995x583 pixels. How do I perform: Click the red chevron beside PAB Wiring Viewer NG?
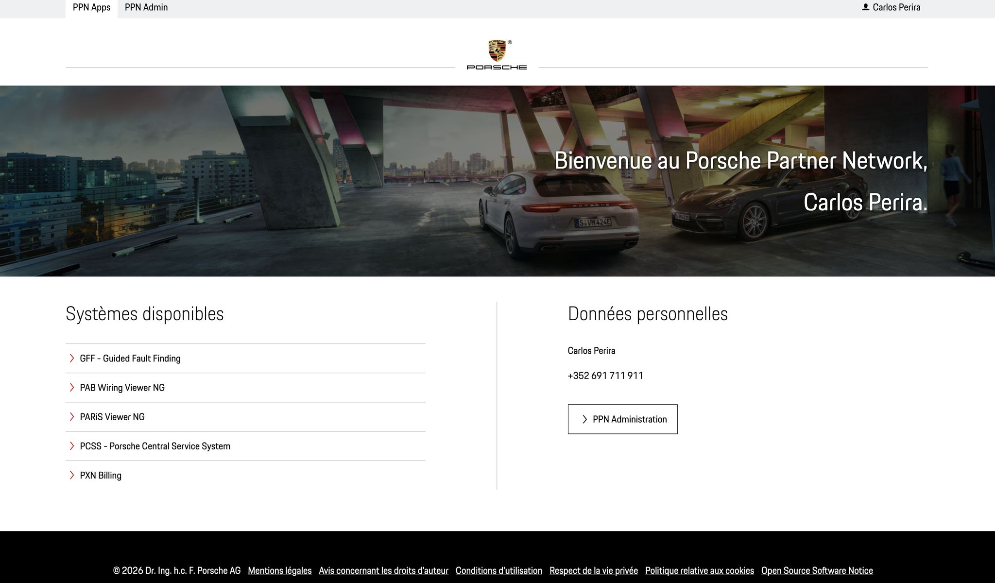tap(72, 388)
